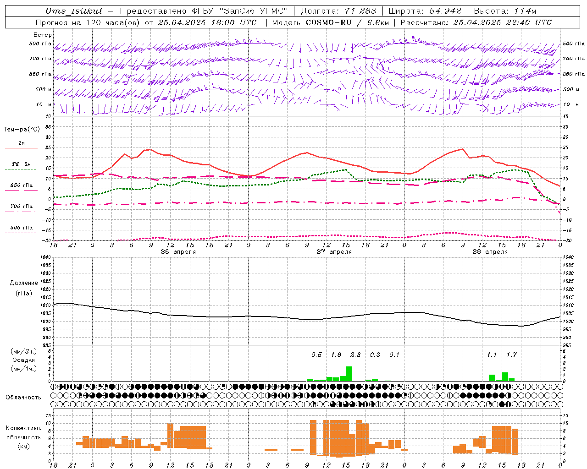
Task: Click 1040 on the left pressure axis
Action: (x=46, y=257)
